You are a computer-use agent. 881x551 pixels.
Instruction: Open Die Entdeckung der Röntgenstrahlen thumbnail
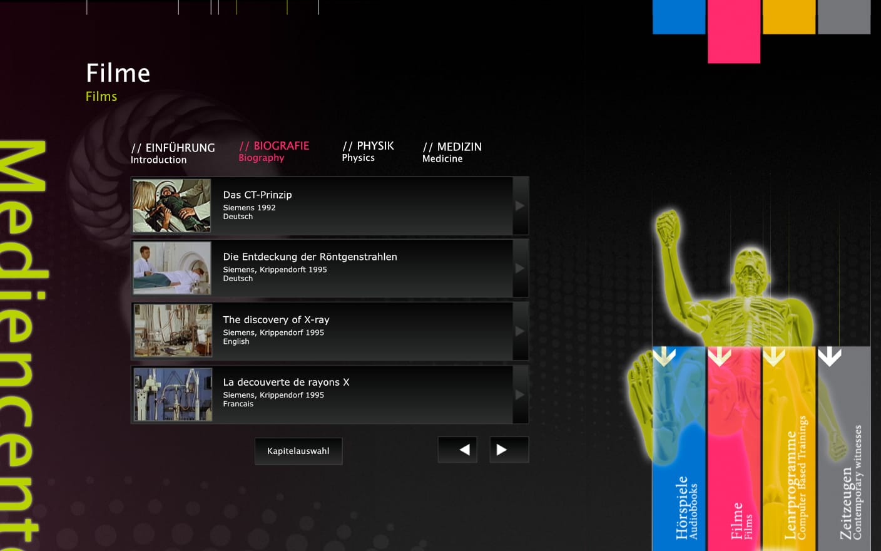pos(172,268)
